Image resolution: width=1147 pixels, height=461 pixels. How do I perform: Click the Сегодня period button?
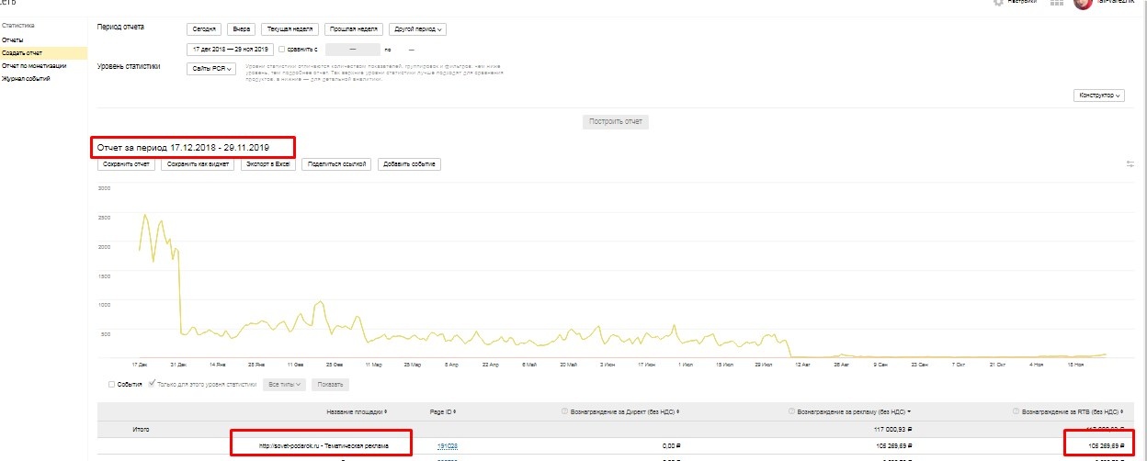pos(205,29)
